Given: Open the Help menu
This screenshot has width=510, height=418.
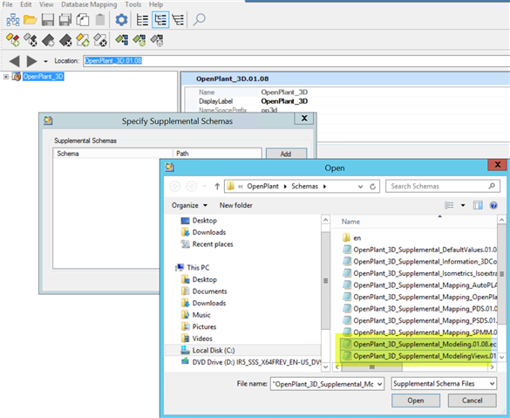Looking at the screenshot, I should click(x=156, y=4).
